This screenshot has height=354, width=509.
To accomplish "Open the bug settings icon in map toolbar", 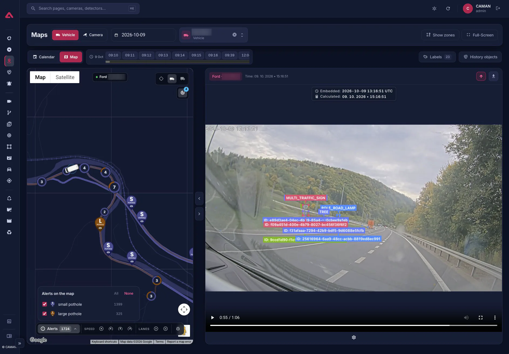I will 178,329.
